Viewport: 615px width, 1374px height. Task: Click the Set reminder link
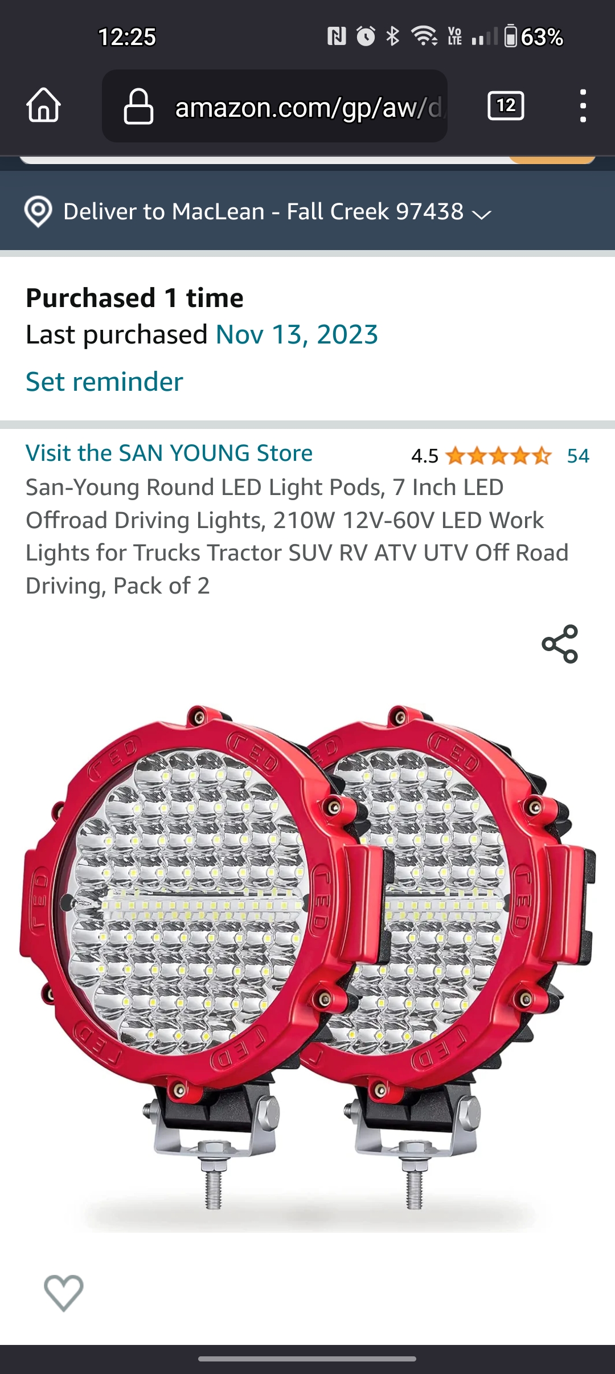pyautogui.click(x=105, y=382)
